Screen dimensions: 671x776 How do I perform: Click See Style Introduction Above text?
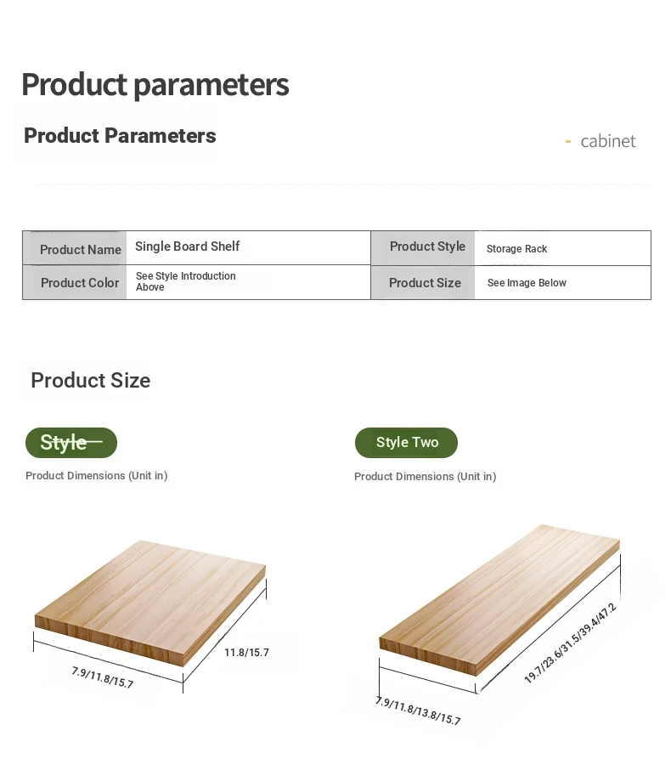click(x=186, y=281)
